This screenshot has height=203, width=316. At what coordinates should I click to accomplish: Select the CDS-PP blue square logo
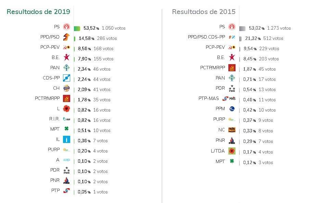click(66, 78)
